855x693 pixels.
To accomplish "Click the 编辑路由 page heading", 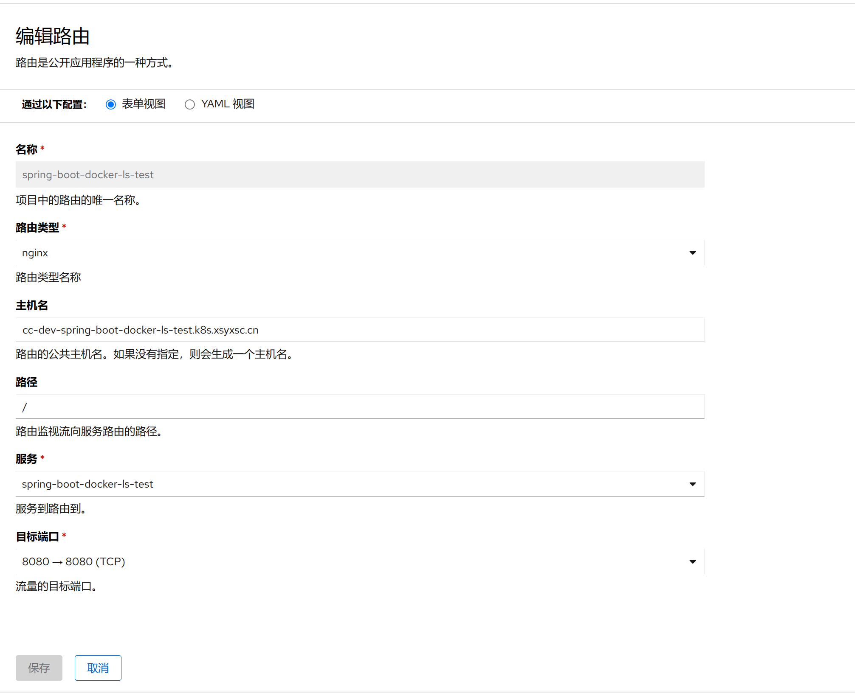I will coord(53,36).
